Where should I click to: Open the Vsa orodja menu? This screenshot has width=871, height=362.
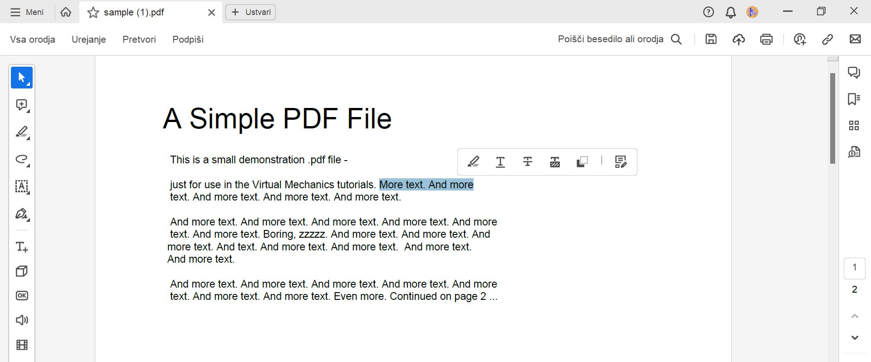[33, 39]
